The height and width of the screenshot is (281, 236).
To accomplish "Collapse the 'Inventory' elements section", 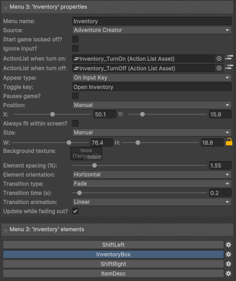I will [5, 230].
